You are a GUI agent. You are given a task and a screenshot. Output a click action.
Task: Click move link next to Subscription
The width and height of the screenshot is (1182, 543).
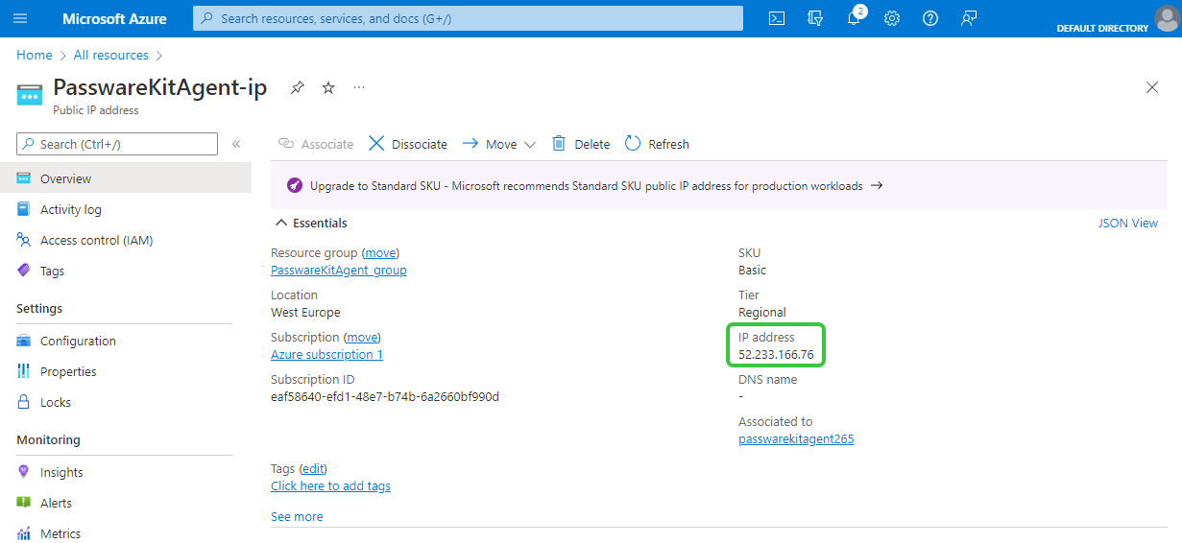[362, 337]
